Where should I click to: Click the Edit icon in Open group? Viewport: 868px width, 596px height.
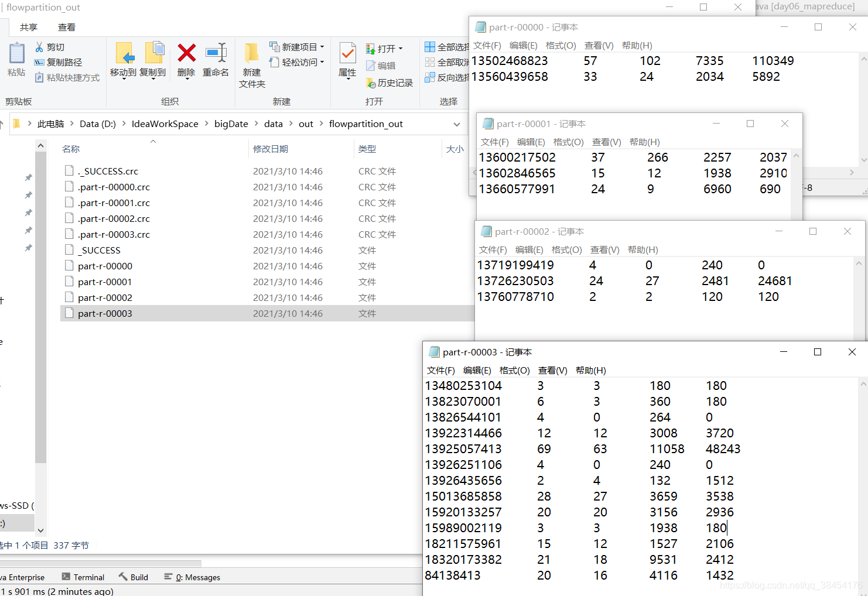coord(371,66)
